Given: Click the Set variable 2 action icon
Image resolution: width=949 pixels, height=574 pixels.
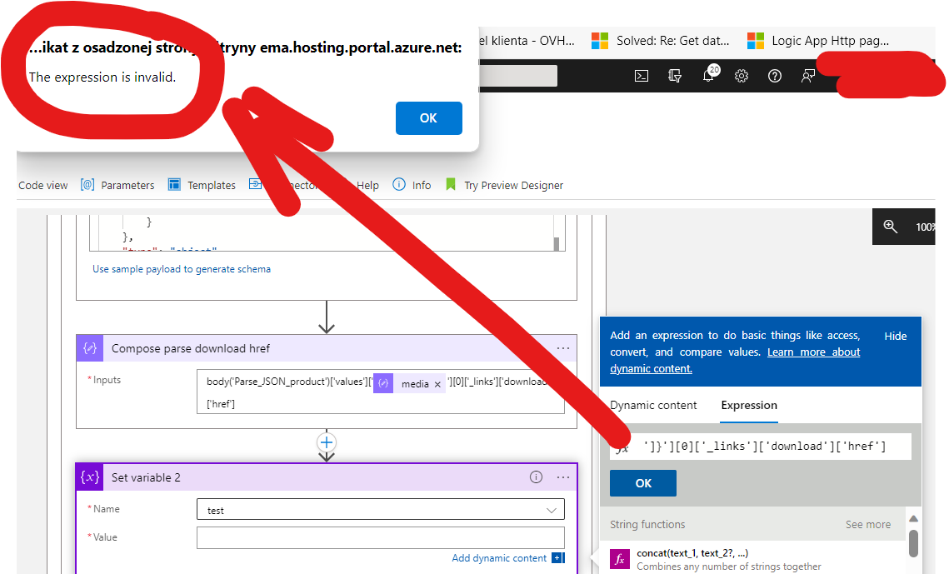Looking at the screenshot, I should [x=90, y=477].
